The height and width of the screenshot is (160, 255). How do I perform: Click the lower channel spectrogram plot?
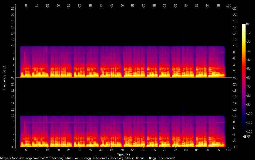pyautogui.click(x=124, y=112)
